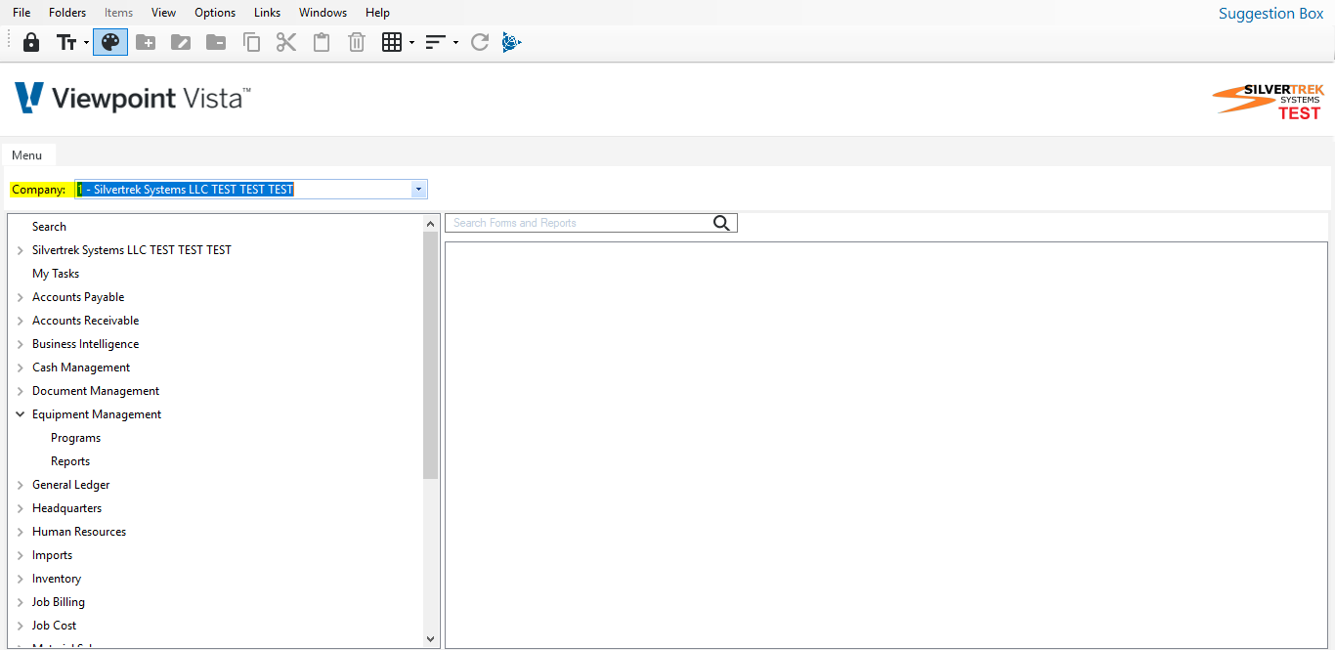
Task: Select My Tasks in the tree
Action: [56, 274]
